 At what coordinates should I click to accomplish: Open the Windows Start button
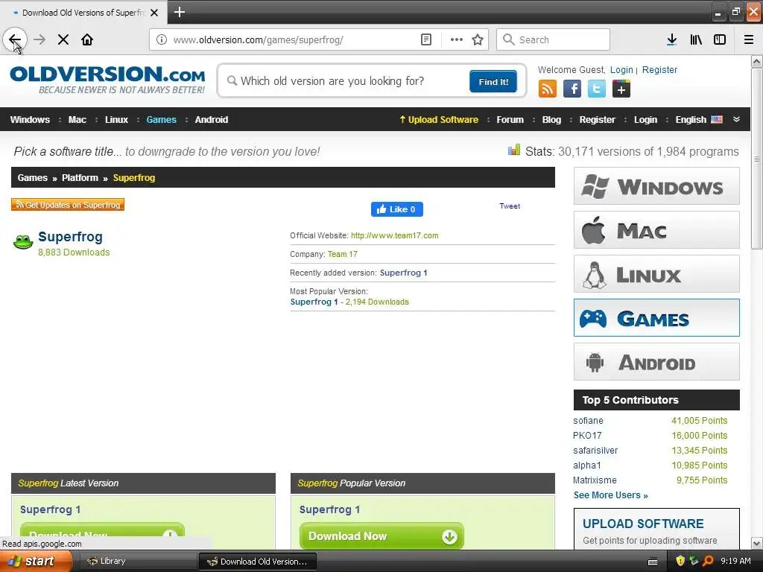pos(36,562)
